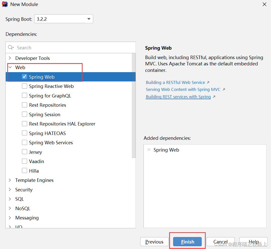
Task: Click the IntelliJ IDEA logo icon
Action: [x=5, y=4]
